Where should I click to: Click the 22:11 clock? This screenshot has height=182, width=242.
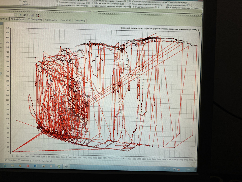point(188,169)
